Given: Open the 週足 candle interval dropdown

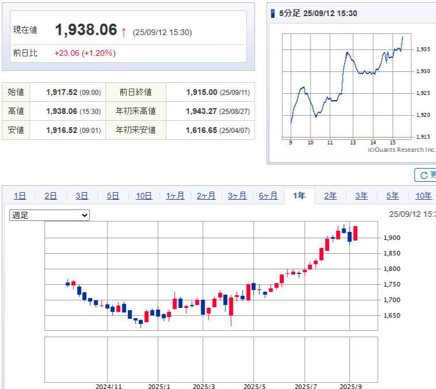Looking at the screenshot, I should point(49,215).
